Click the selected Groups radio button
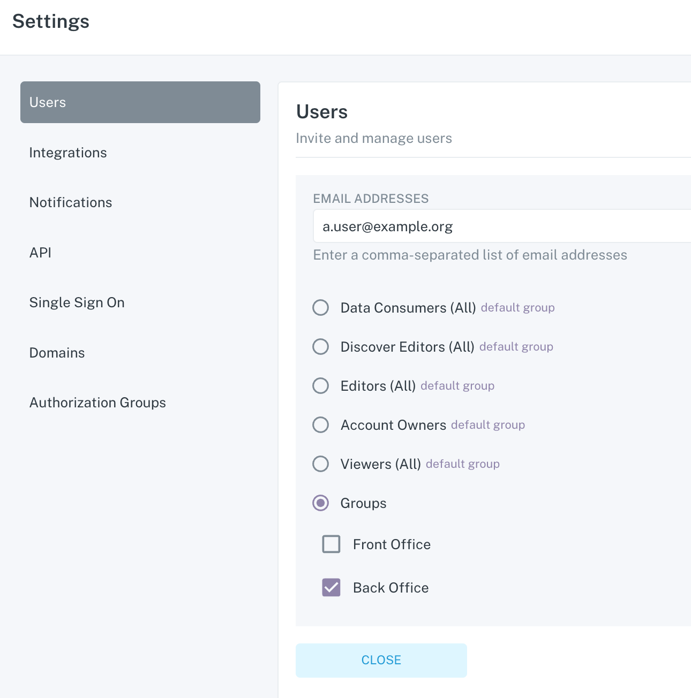Viewport: 691px width, 698px height. pos(321,503)
